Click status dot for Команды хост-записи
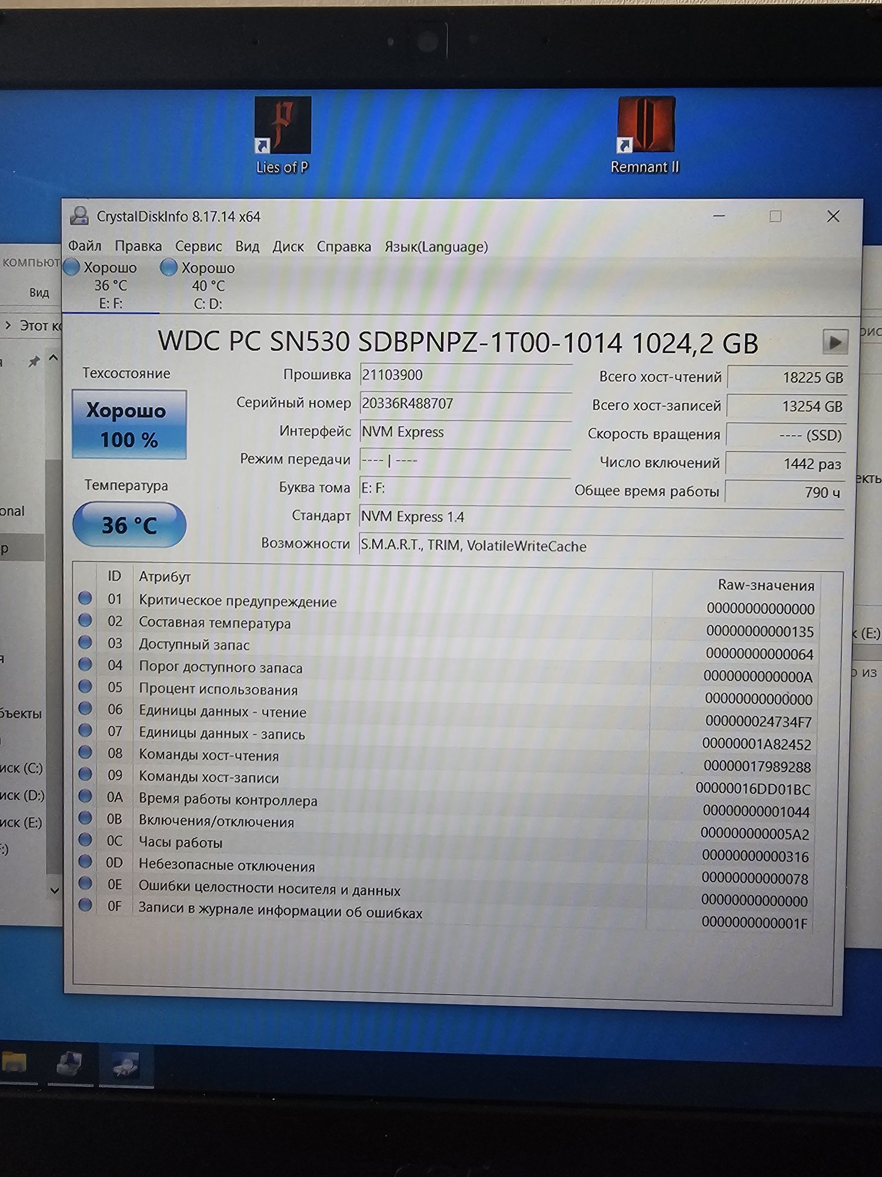This screenshot has width=882, height=1177. pos(85,773)
